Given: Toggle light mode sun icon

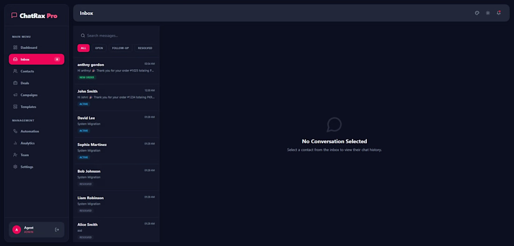Looking at the screenshot, I should point(488,13).
